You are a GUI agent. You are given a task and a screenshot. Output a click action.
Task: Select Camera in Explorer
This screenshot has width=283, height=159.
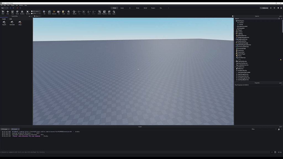[x=241, y=23]
